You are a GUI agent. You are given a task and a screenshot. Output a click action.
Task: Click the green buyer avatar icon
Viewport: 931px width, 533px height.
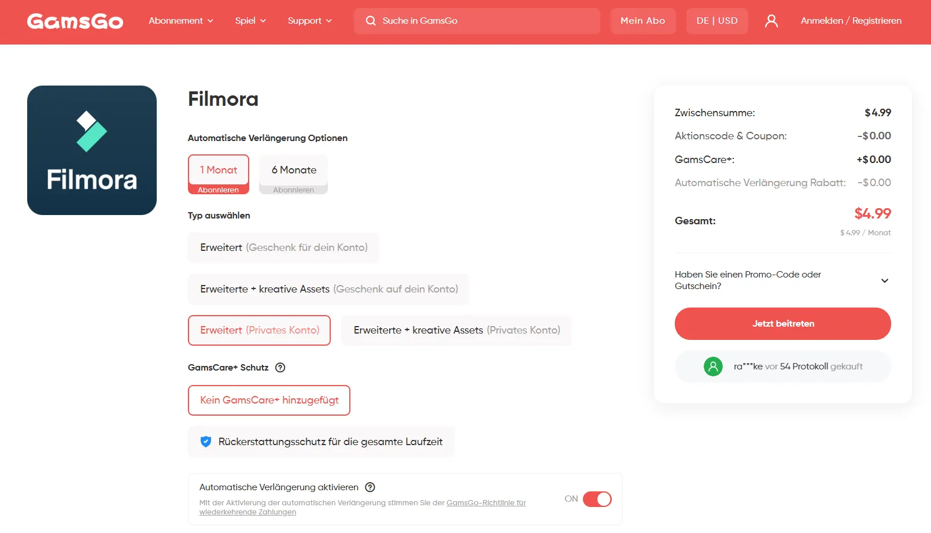[713, 367]
